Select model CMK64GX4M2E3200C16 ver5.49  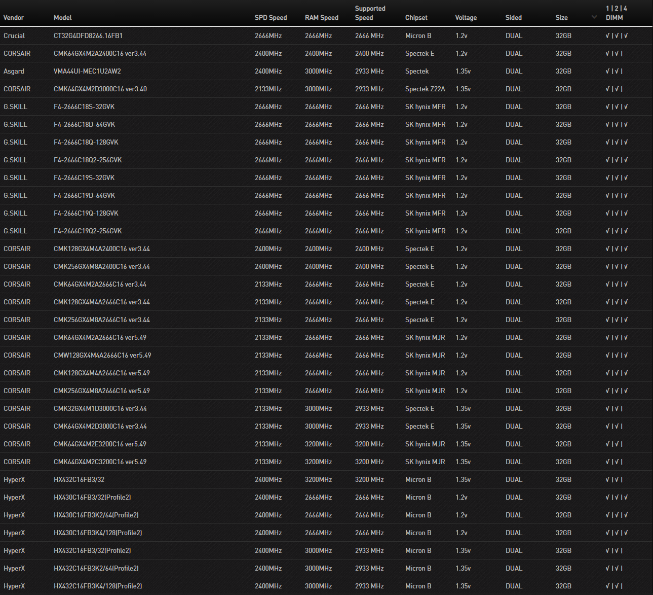point(100,444)
